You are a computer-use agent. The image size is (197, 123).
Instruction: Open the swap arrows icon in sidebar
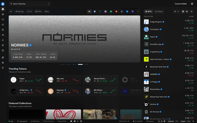(3, 25)
